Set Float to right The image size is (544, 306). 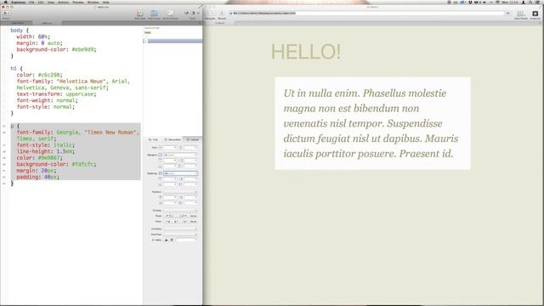coord(183,216)
